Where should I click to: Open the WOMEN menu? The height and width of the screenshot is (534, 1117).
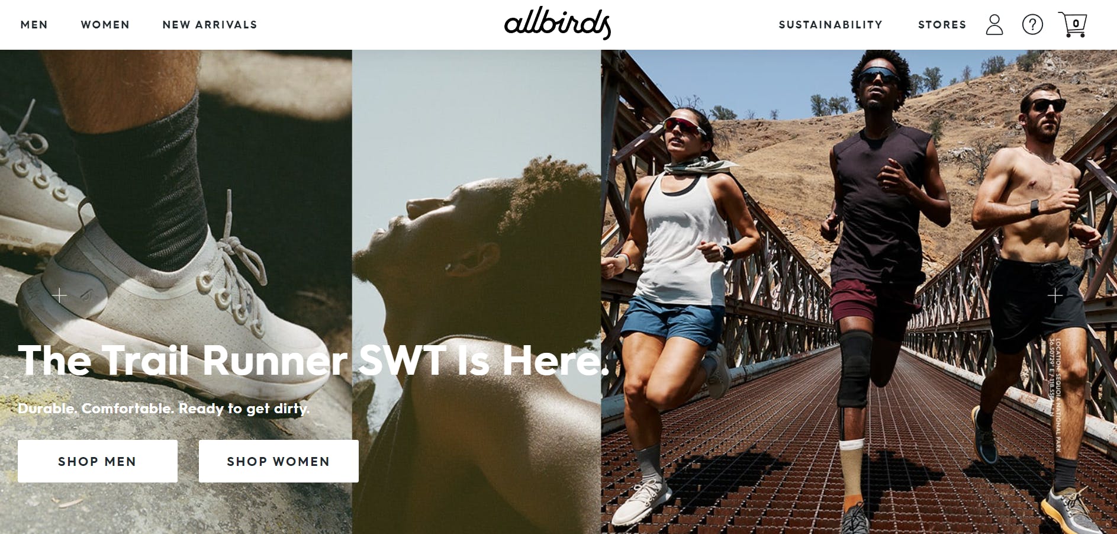pos(105,25)
